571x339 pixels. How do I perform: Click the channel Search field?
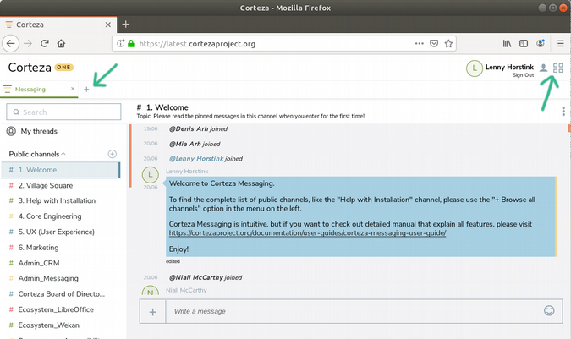[x=63, y=112]
